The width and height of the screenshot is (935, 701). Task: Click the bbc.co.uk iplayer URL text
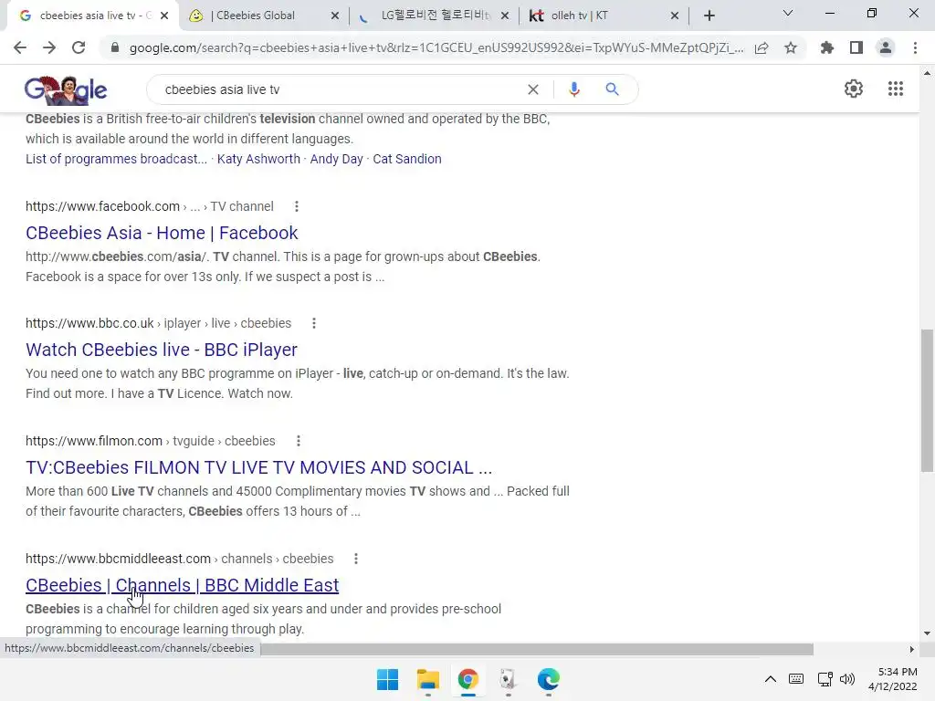coord(158,323)
